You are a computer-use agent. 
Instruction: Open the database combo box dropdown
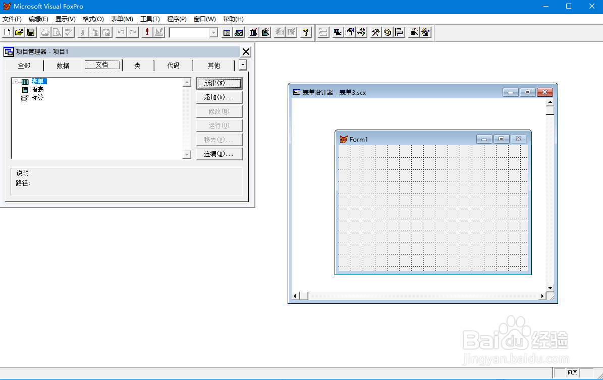click(213, 33)
